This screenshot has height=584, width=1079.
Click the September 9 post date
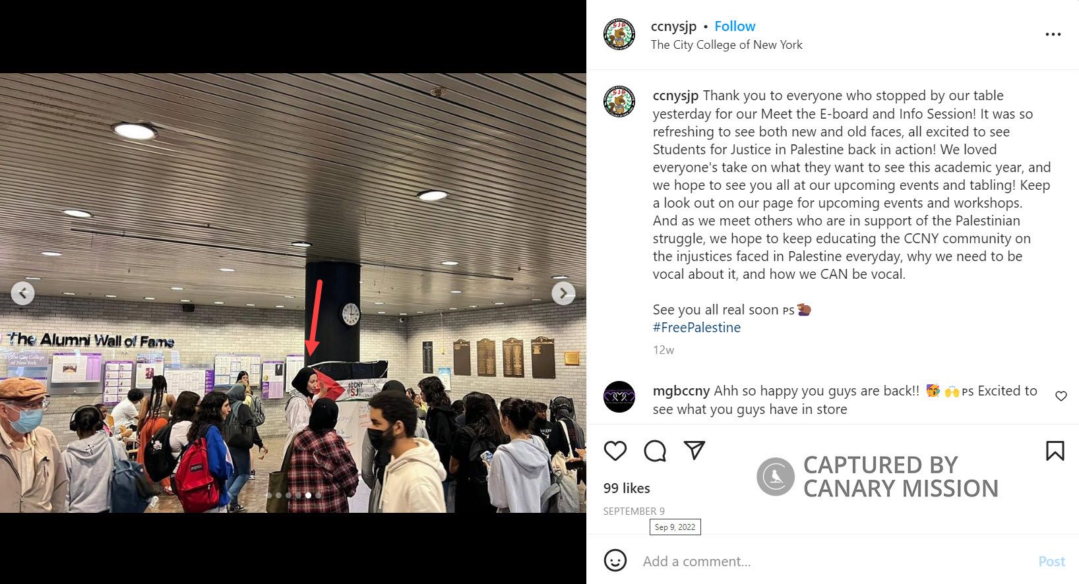tap(634, 511)
